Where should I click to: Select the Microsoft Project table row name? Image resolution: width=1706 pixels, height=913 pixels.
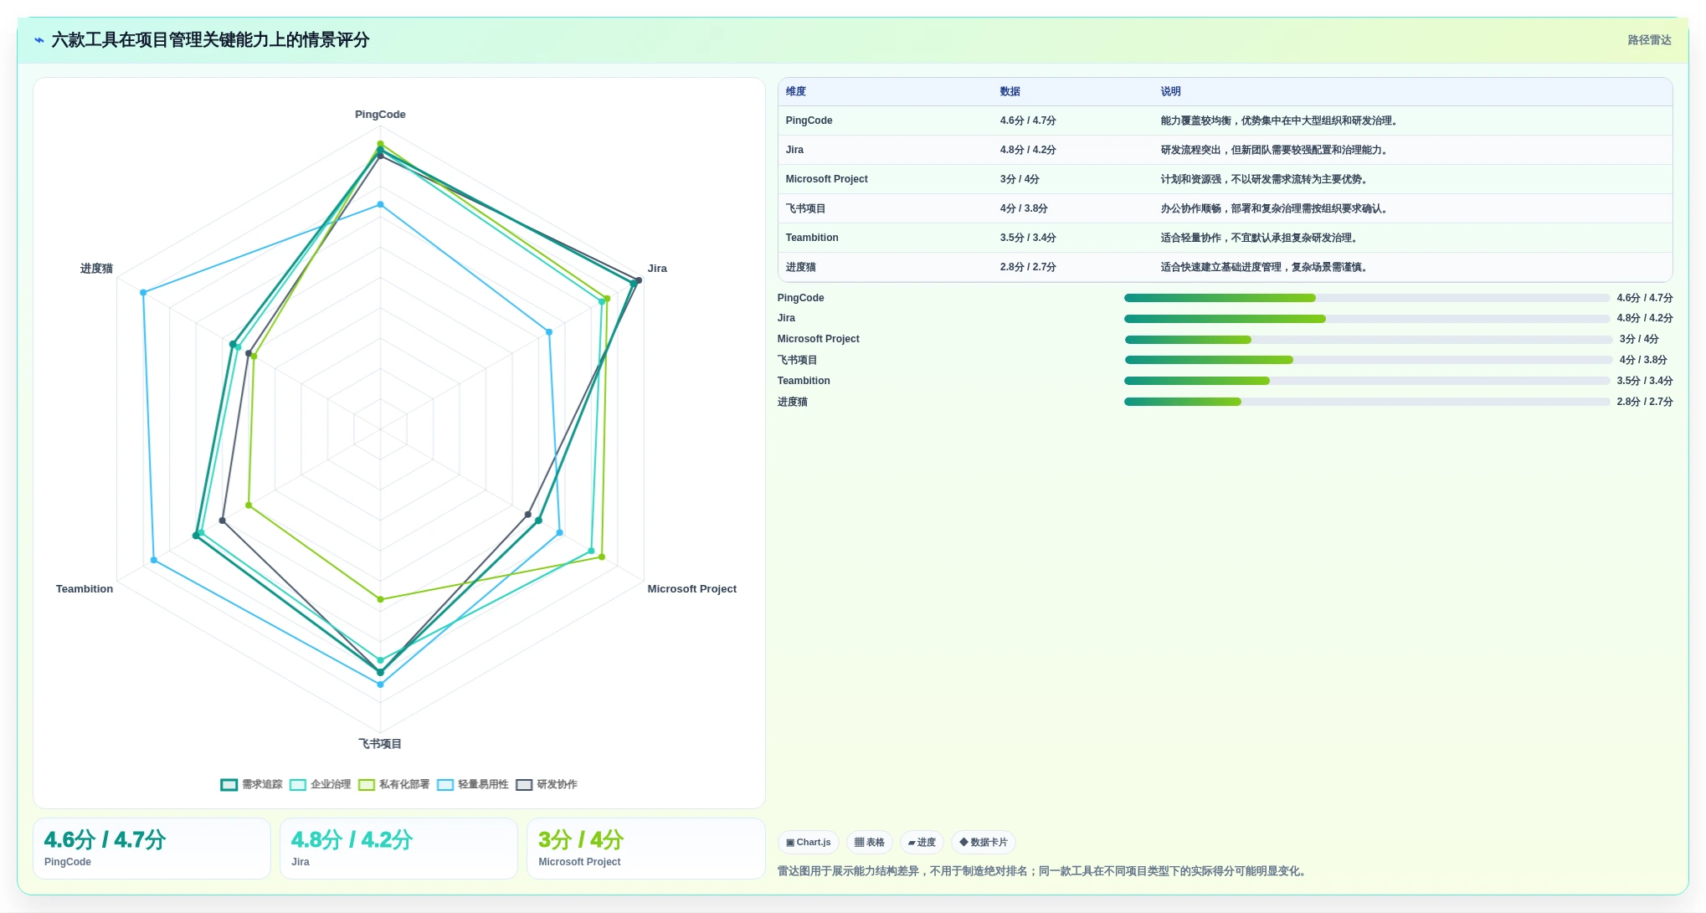pyautogui.click(x=826, y=179)
